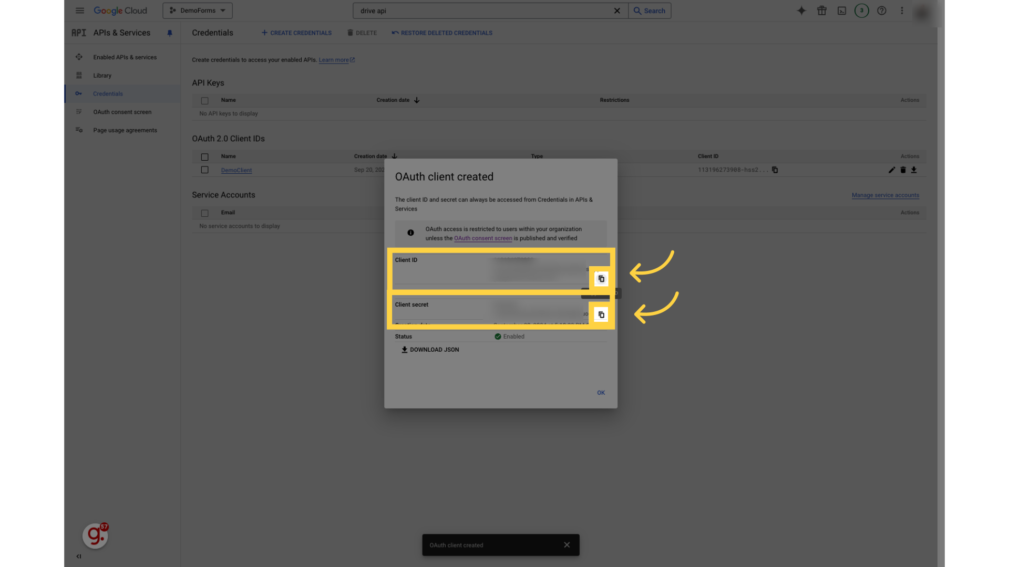Open the Library page
This screenshot has height=567, width=1009.
[102, 76]
